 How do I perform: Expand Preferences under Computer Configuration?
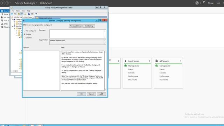15,24
